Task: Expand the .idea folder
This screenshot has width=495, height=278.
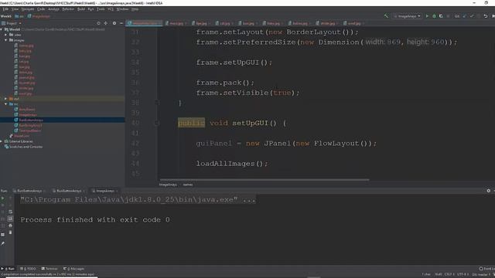Action: [x=6, y=35]
